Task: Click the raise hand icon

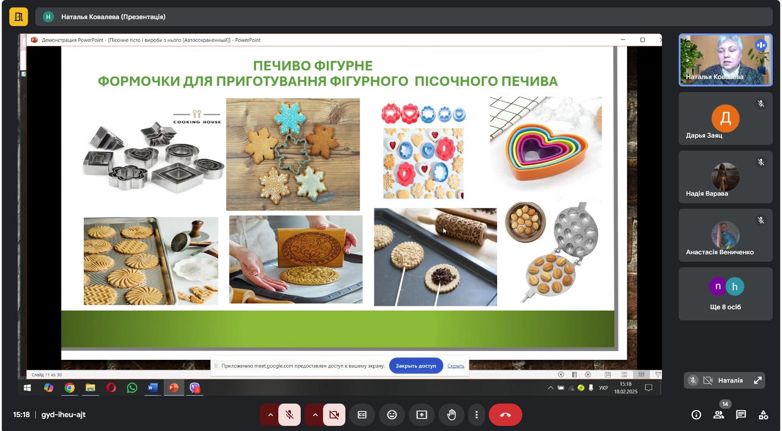Action: click(451, 415)
